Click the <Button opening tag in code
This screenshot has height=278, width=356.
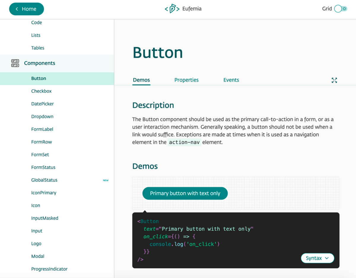(148, 221)
